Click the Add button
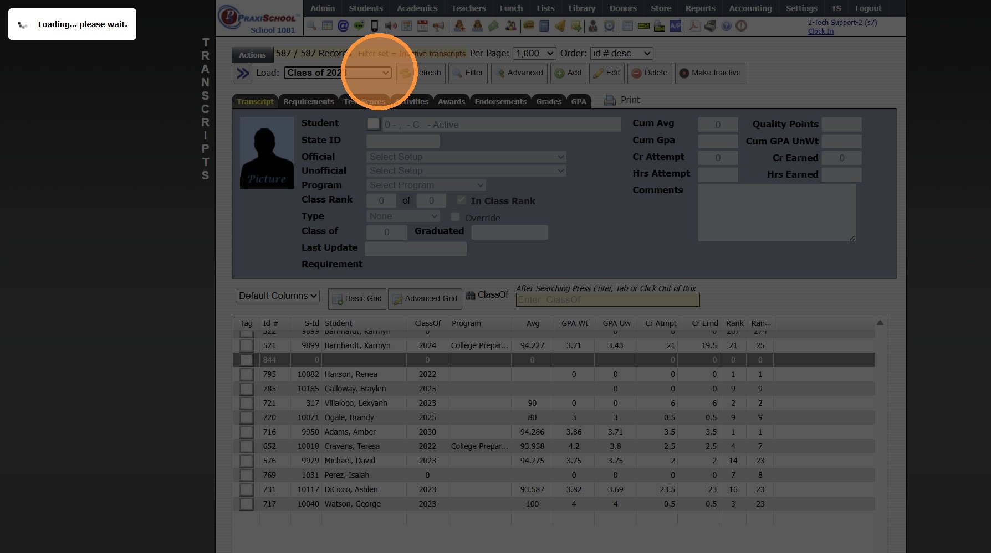The width and height of the screenshot is (991, 553). click(568, 73)
